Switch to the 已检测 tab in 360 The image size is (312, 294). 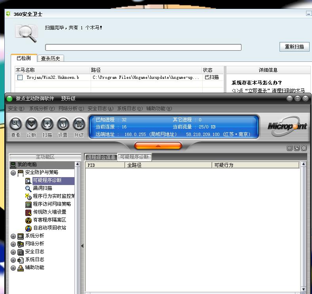point(24,58)
